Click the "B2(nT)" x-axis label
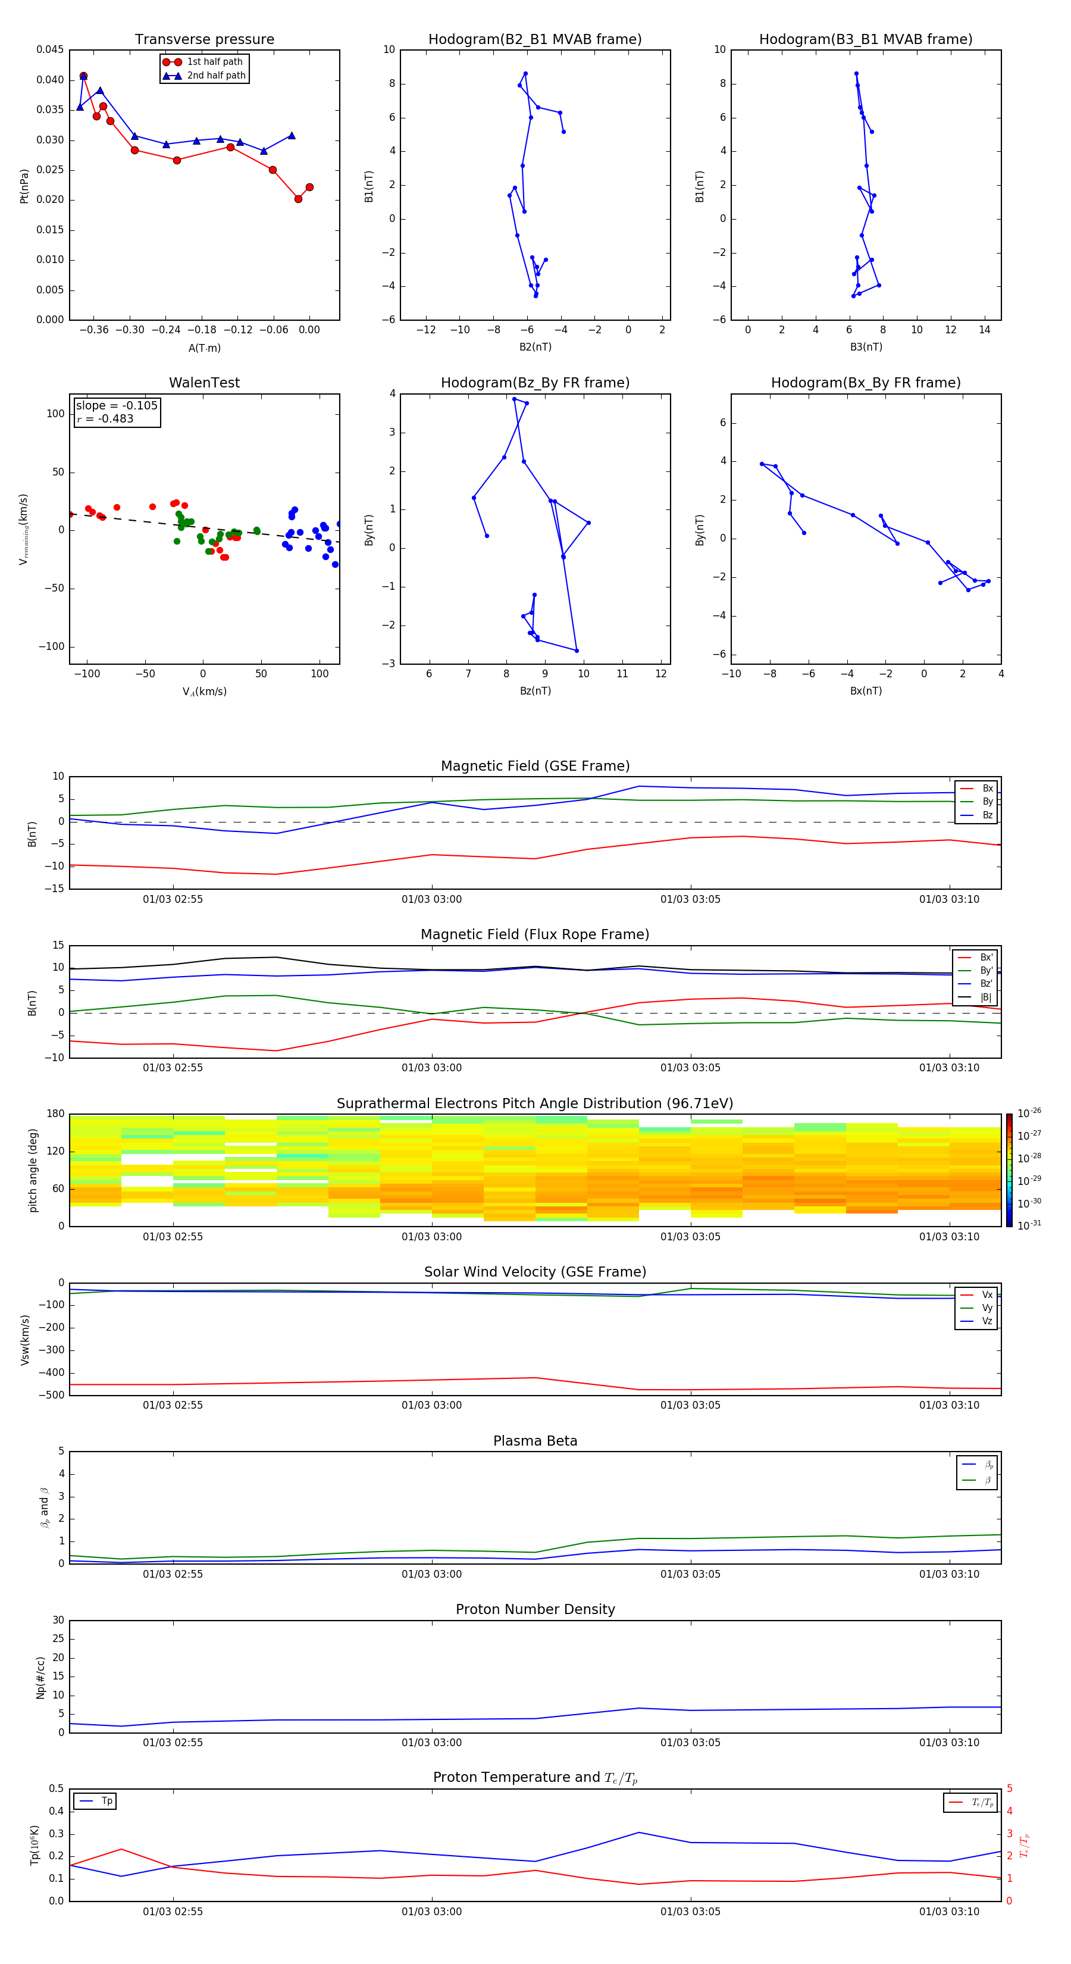1071x1964 pixels. click(535, 347)
